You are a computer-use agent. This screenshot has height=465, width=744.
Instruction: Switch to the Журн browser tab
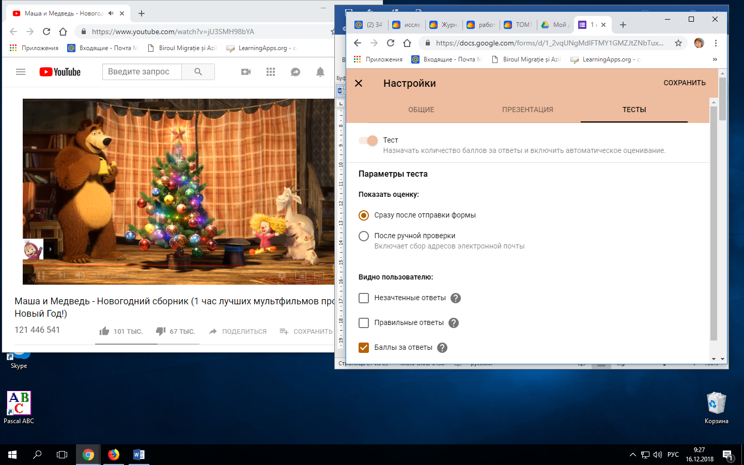coord(443,25)
